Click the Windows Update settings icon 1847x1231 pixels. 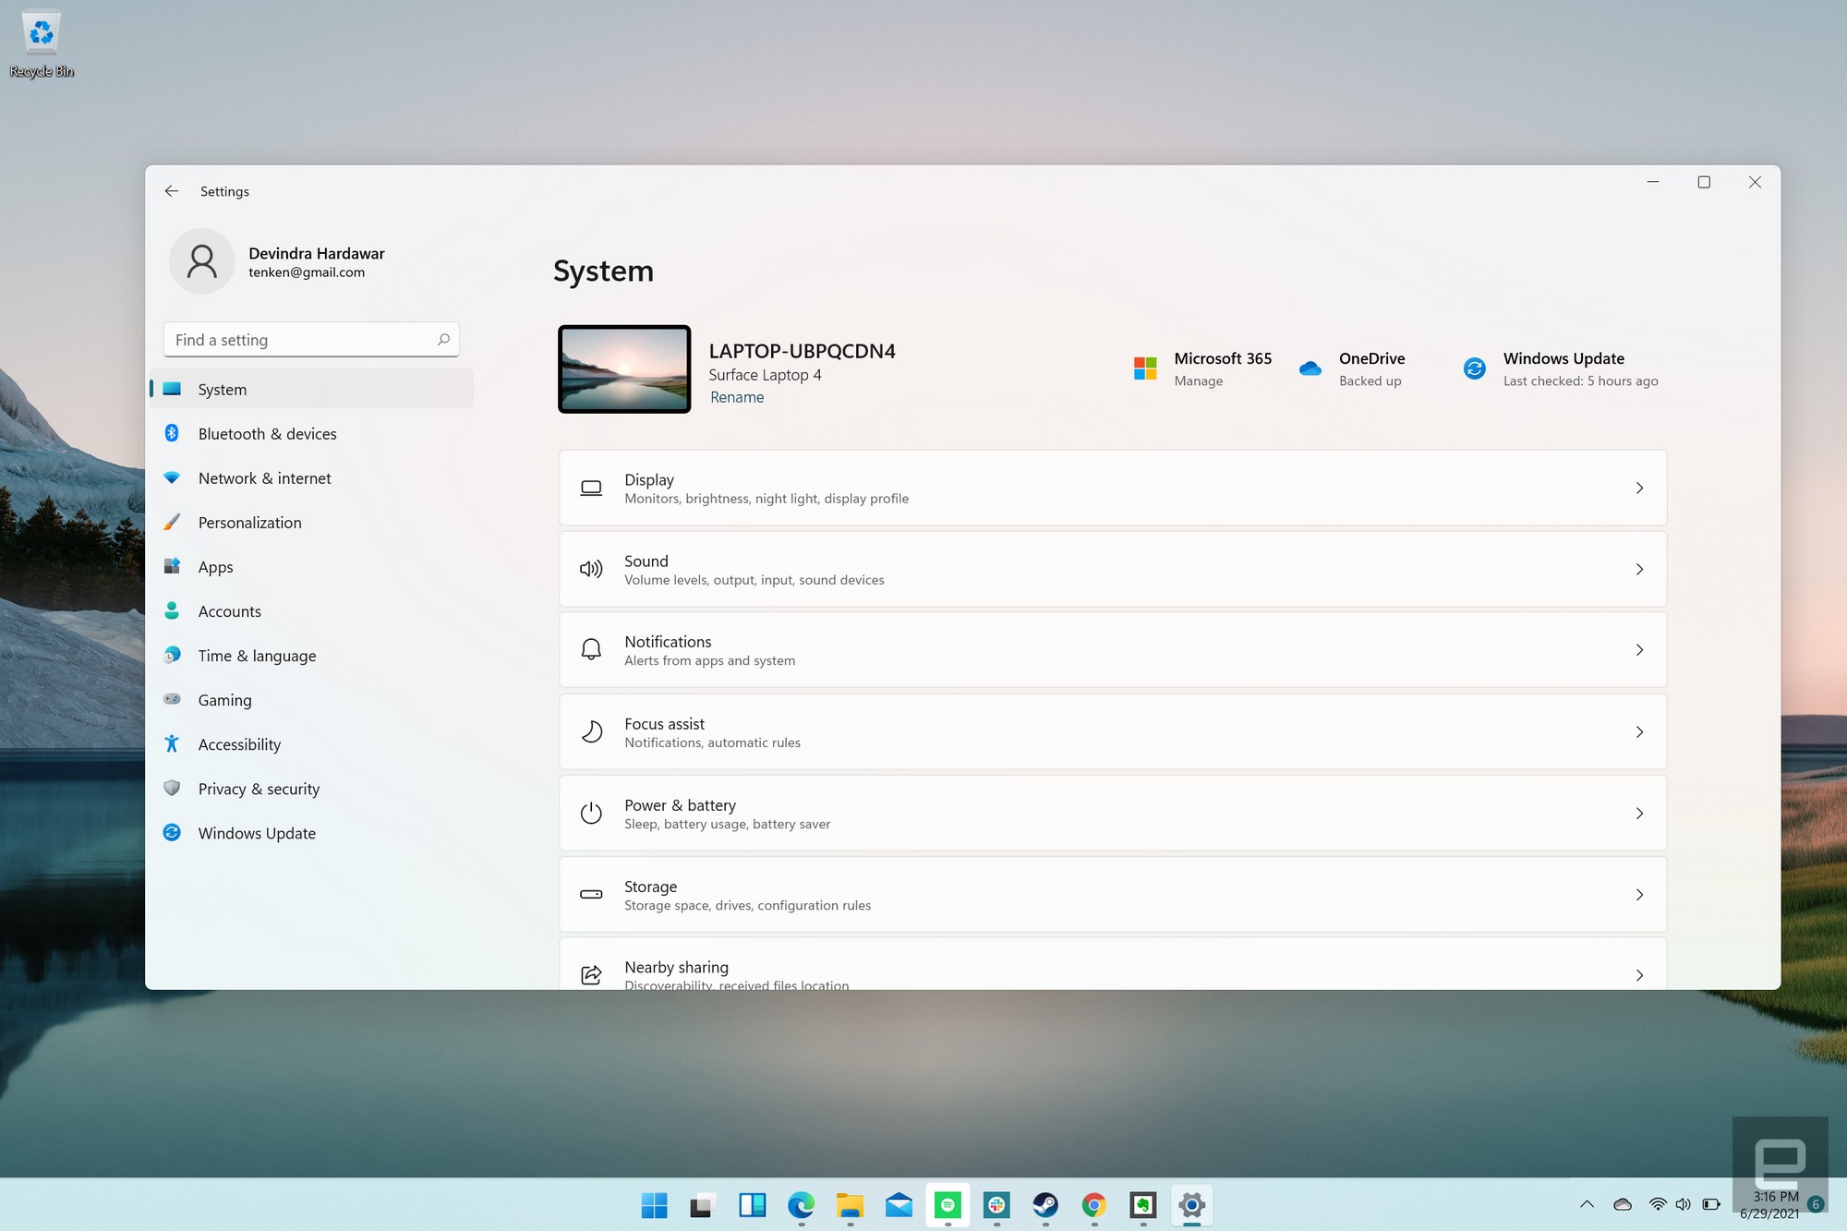click(1477, 368)
